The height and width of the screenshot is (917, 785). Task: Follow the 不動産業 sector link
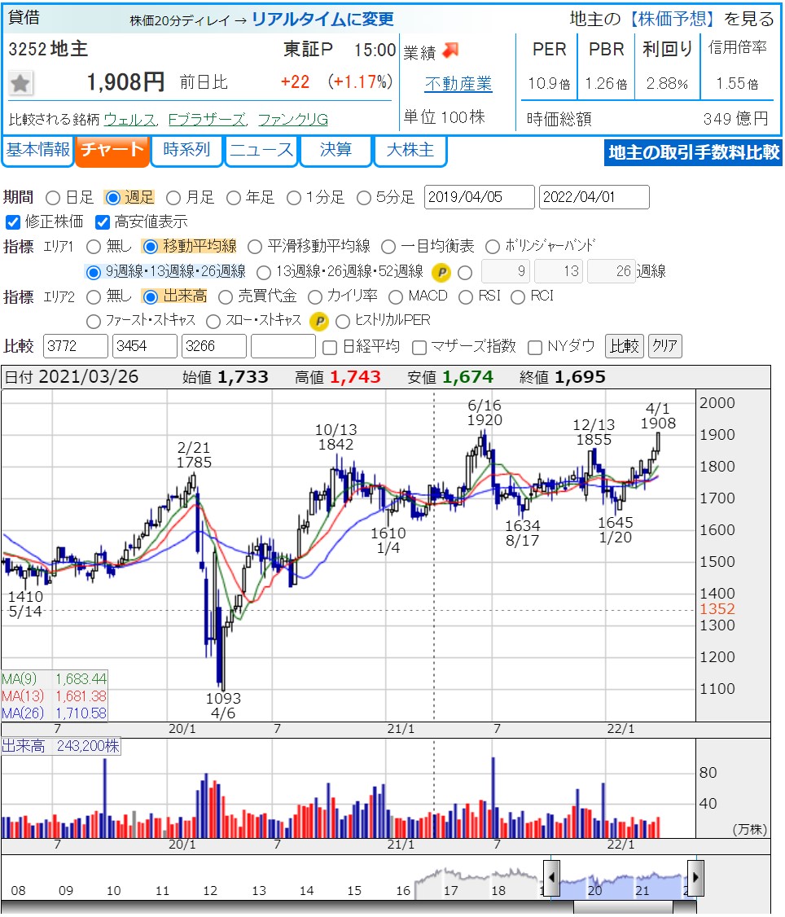[458, 84]
